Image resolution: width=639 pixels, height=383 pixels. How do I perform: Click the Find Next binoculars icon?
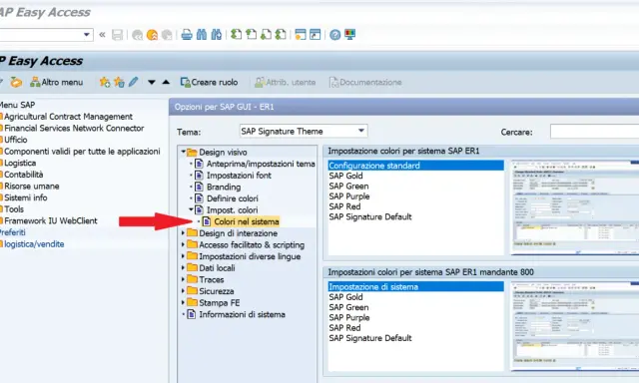pyautogui.click(x=216, y=35)
